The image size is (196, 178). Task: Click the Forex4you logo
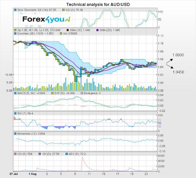[x=46, y=19]
